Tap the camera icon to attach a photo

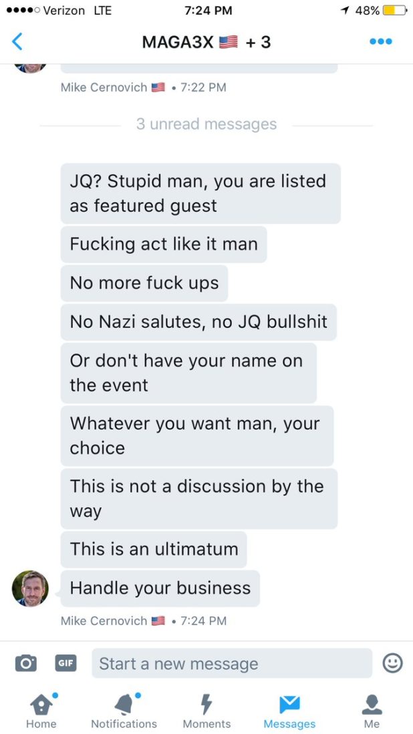click(25, 663)
